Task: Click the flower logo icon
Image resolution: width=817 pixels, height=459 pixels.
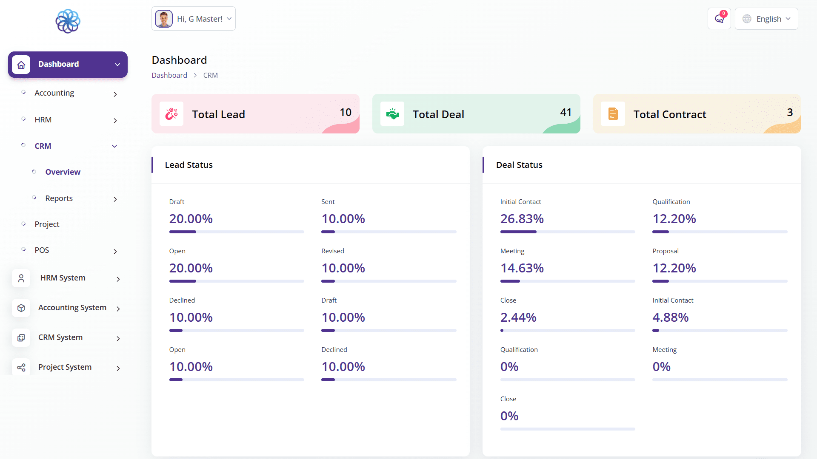Action: 68,21
